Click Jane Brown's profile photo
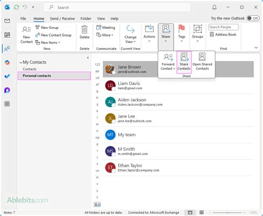This screenshot has width=263, height=216. click(x=110, y=69)
